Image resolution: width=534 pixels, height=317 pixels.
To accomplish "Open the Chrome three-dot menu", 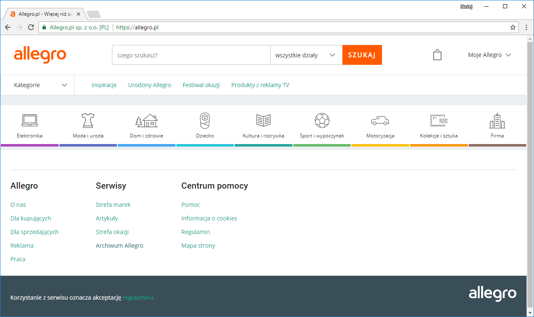I will (x=526, y=27).
